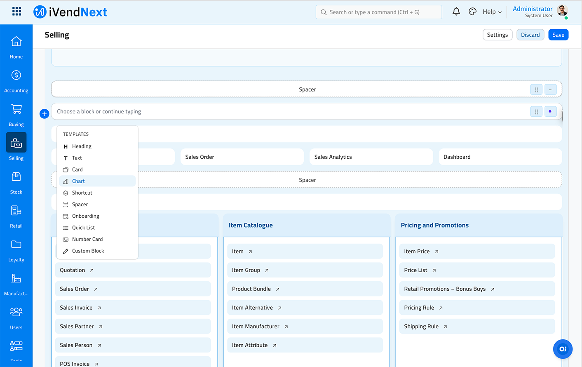
Task: Open the top Spacer block options menu
Action: coord(551,89)
